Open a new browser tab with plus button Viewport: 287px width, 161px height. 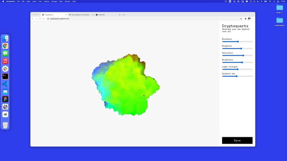[124, 15]
